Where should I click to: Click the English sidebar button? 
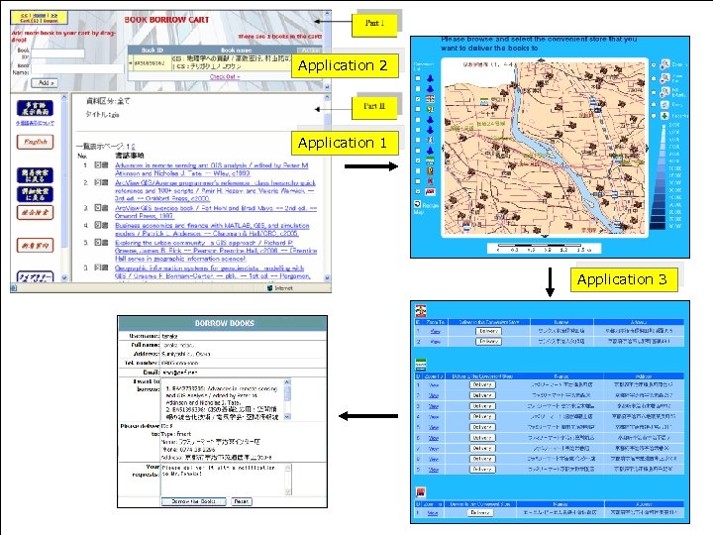click(35, 142)
